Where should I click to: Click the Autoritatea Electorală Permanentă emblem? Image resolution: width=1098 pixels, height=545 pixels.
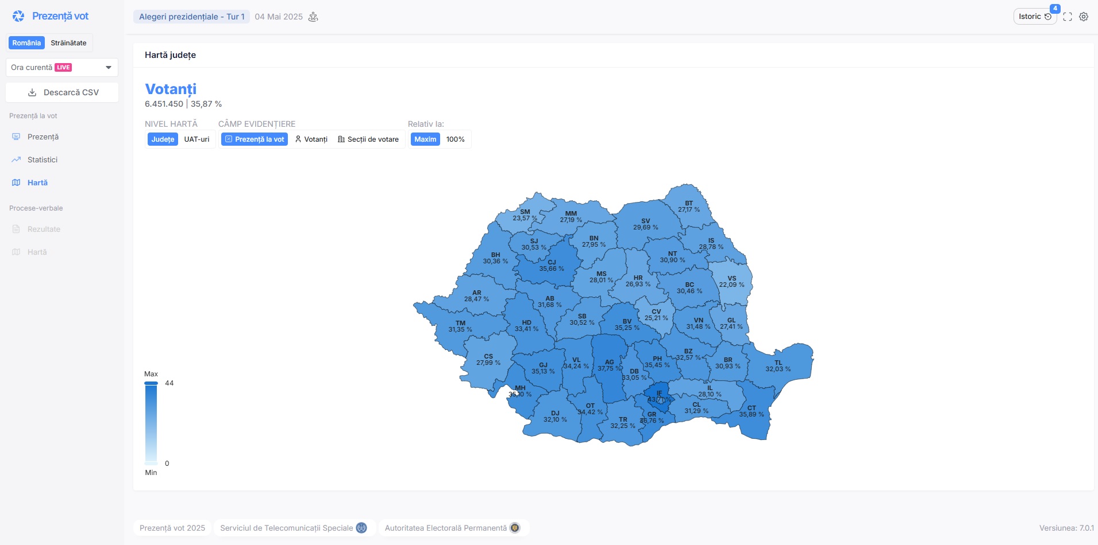515,528
